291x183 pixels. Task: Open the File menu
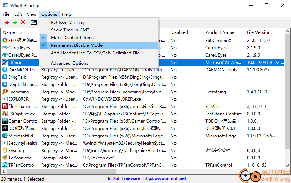[x=6, y=14]
